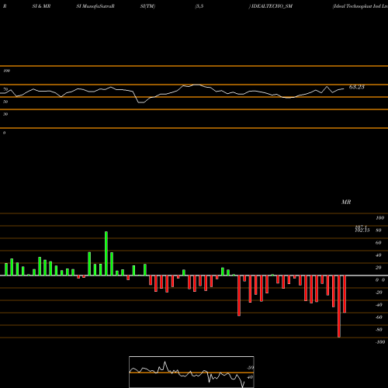Click the MR axis label 60
388x388 pixels.
(379, 243)
